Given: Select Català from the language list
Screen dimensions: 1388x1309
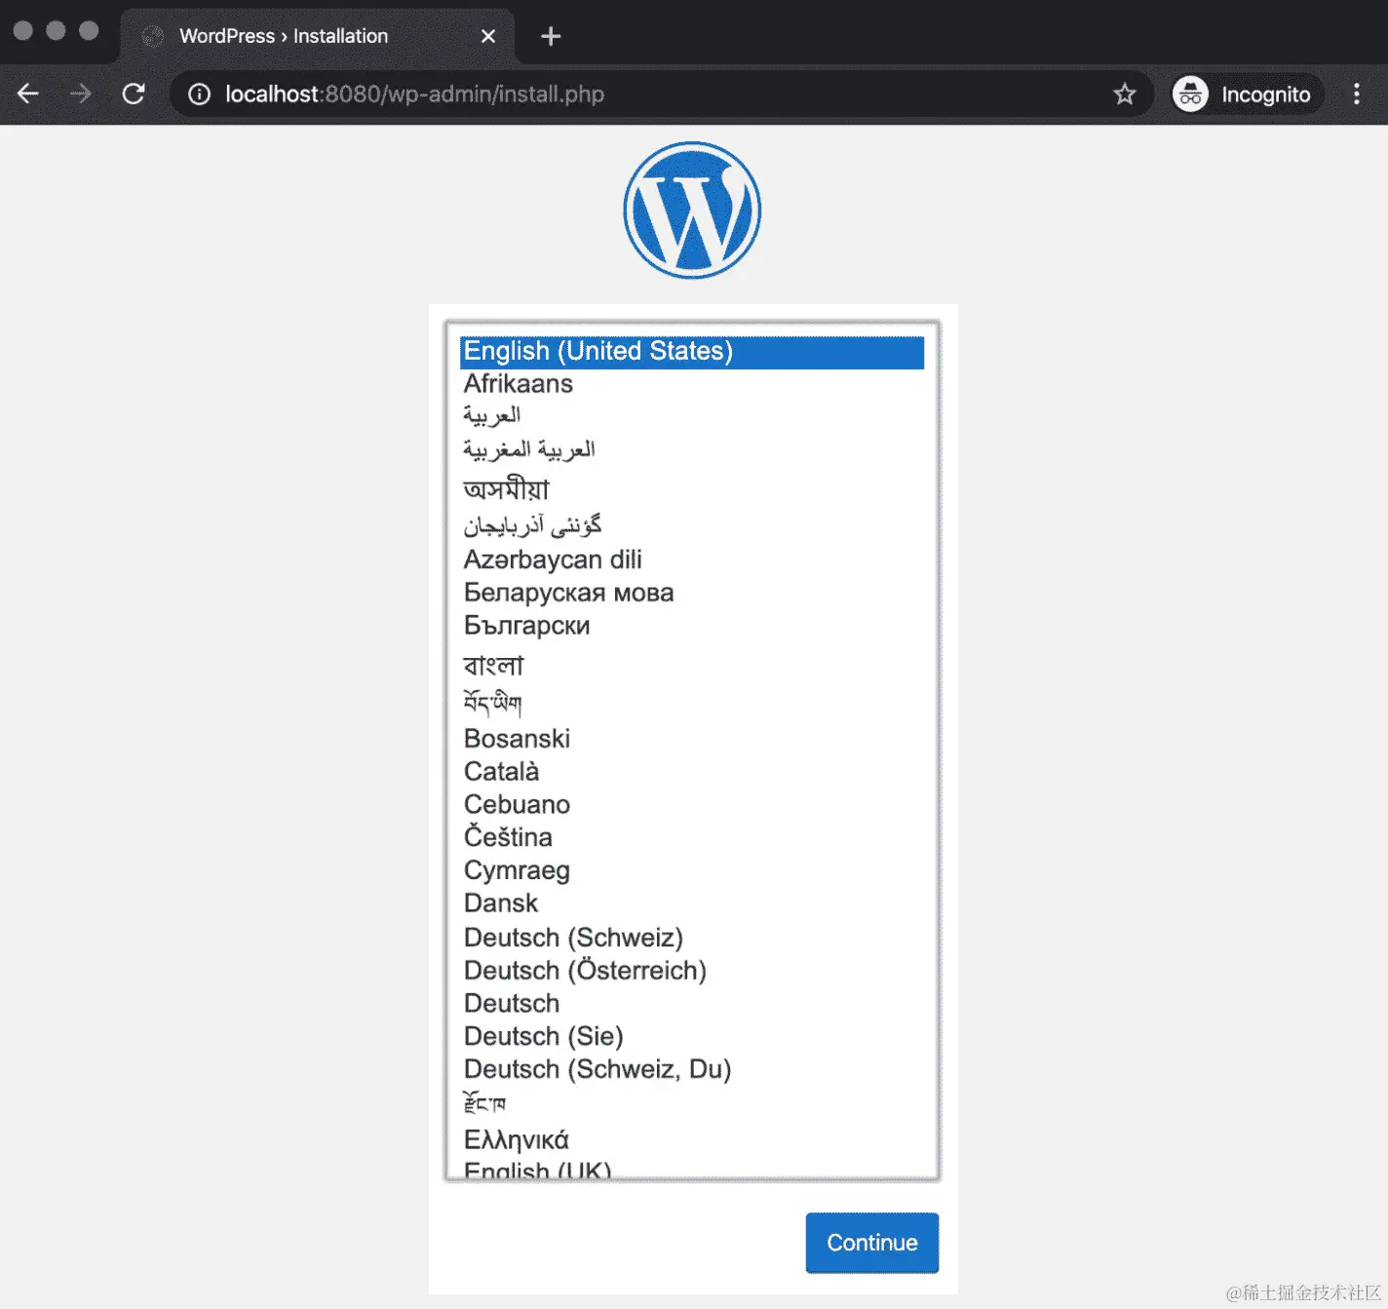Looking at the screenshot, I should pyautogui.click(x=500, y=771).
